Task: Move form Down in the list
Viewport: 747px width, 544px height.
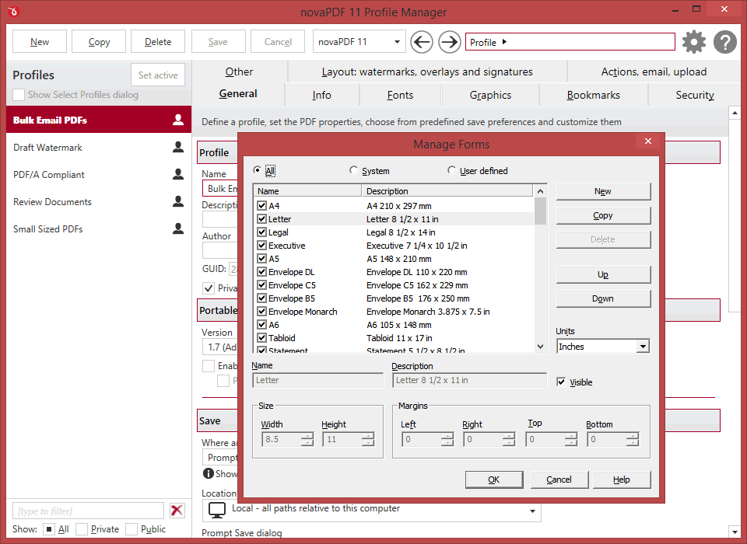Action: click(602, 298)
